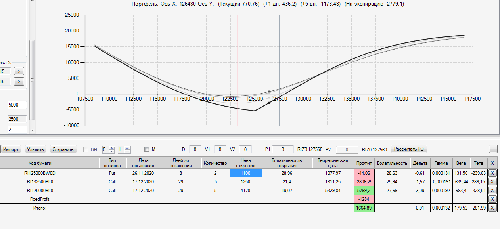Collapse the table panel with underscore button
The image size is (500, 229).
coord(493,149)
